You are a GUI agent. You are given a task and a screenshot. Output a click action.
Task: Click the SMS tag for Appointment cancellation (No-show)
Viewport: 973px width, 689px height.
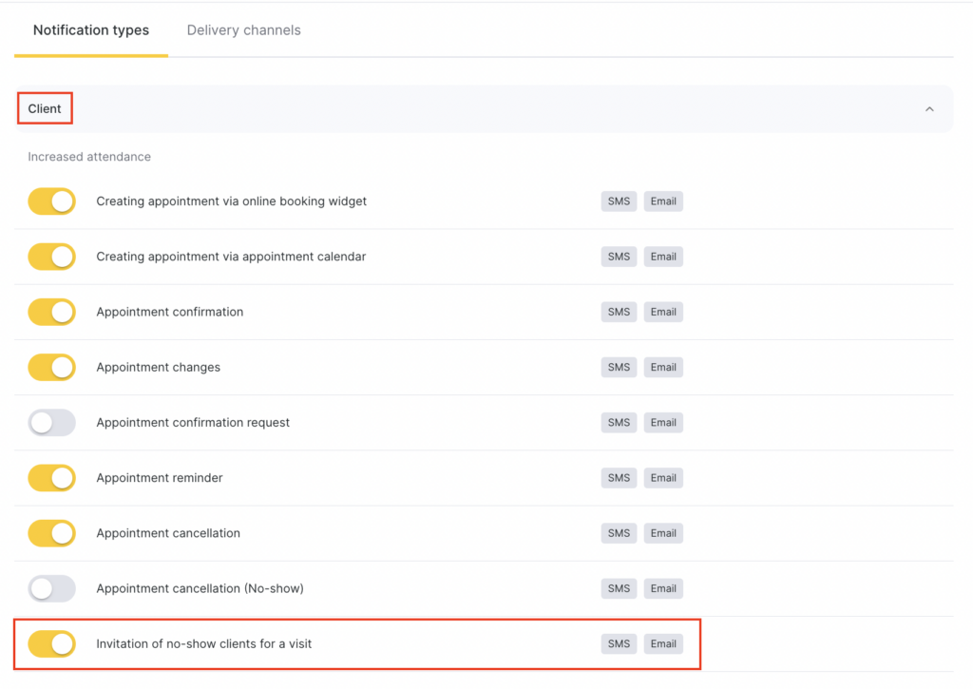[619, 588]
